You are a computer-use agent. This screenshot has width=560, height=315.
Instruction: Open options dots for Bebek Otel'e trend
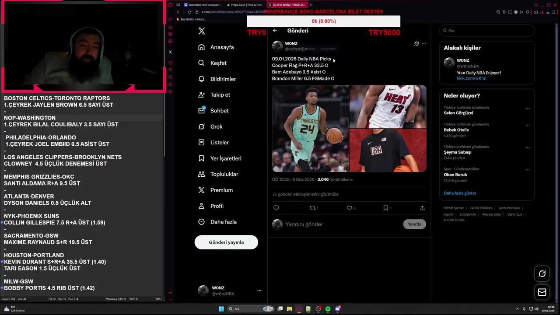pyautogui.click(x=527, y=125)
